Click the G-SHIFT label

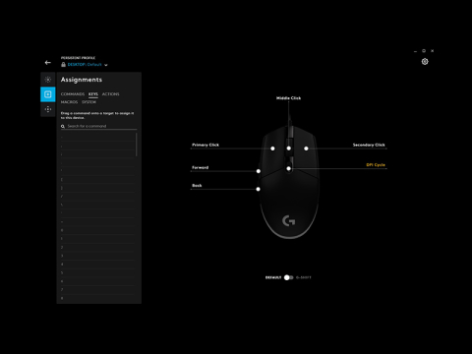(304, 277)
